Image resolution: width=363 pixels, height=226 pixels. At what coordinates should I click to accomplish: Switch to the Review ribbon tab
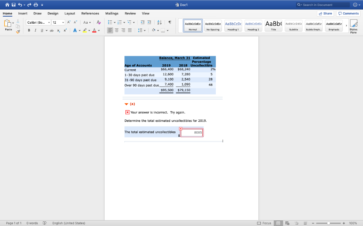pos(130,13)
